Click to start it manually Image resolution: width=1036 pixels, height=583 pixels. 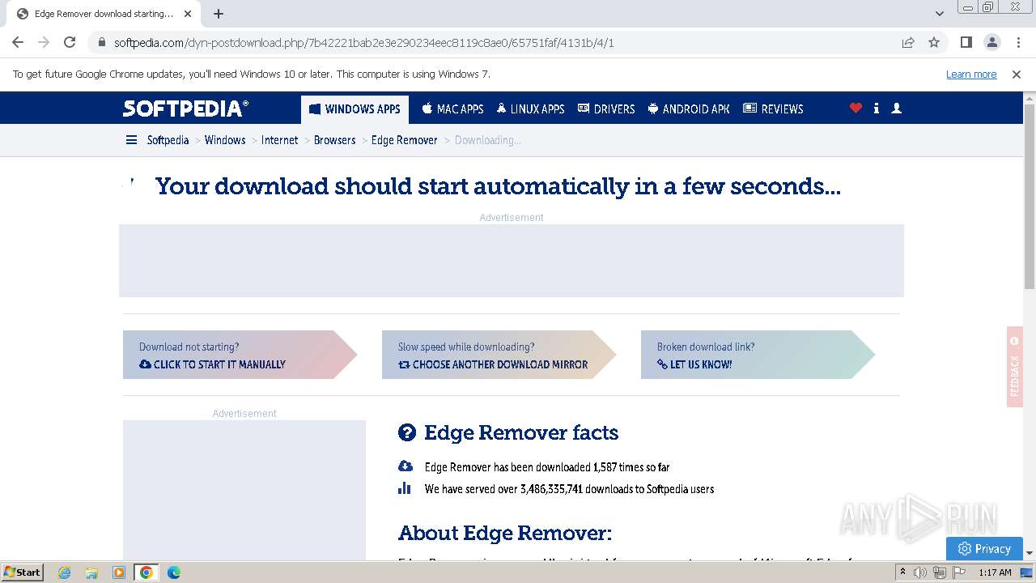pyautogui.click(x=240, y=355)
